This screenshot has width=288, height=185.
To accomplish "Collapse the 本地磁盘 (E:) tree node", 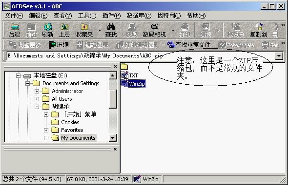I will [18, 75].
